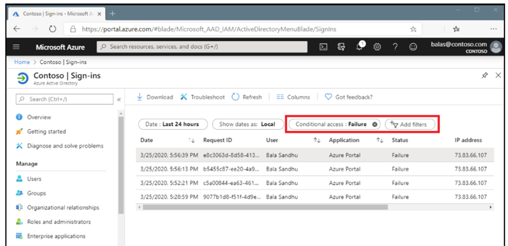Open the Help question mark icon
Viewport: 508px width, 246px height.
tap(395, 47)
